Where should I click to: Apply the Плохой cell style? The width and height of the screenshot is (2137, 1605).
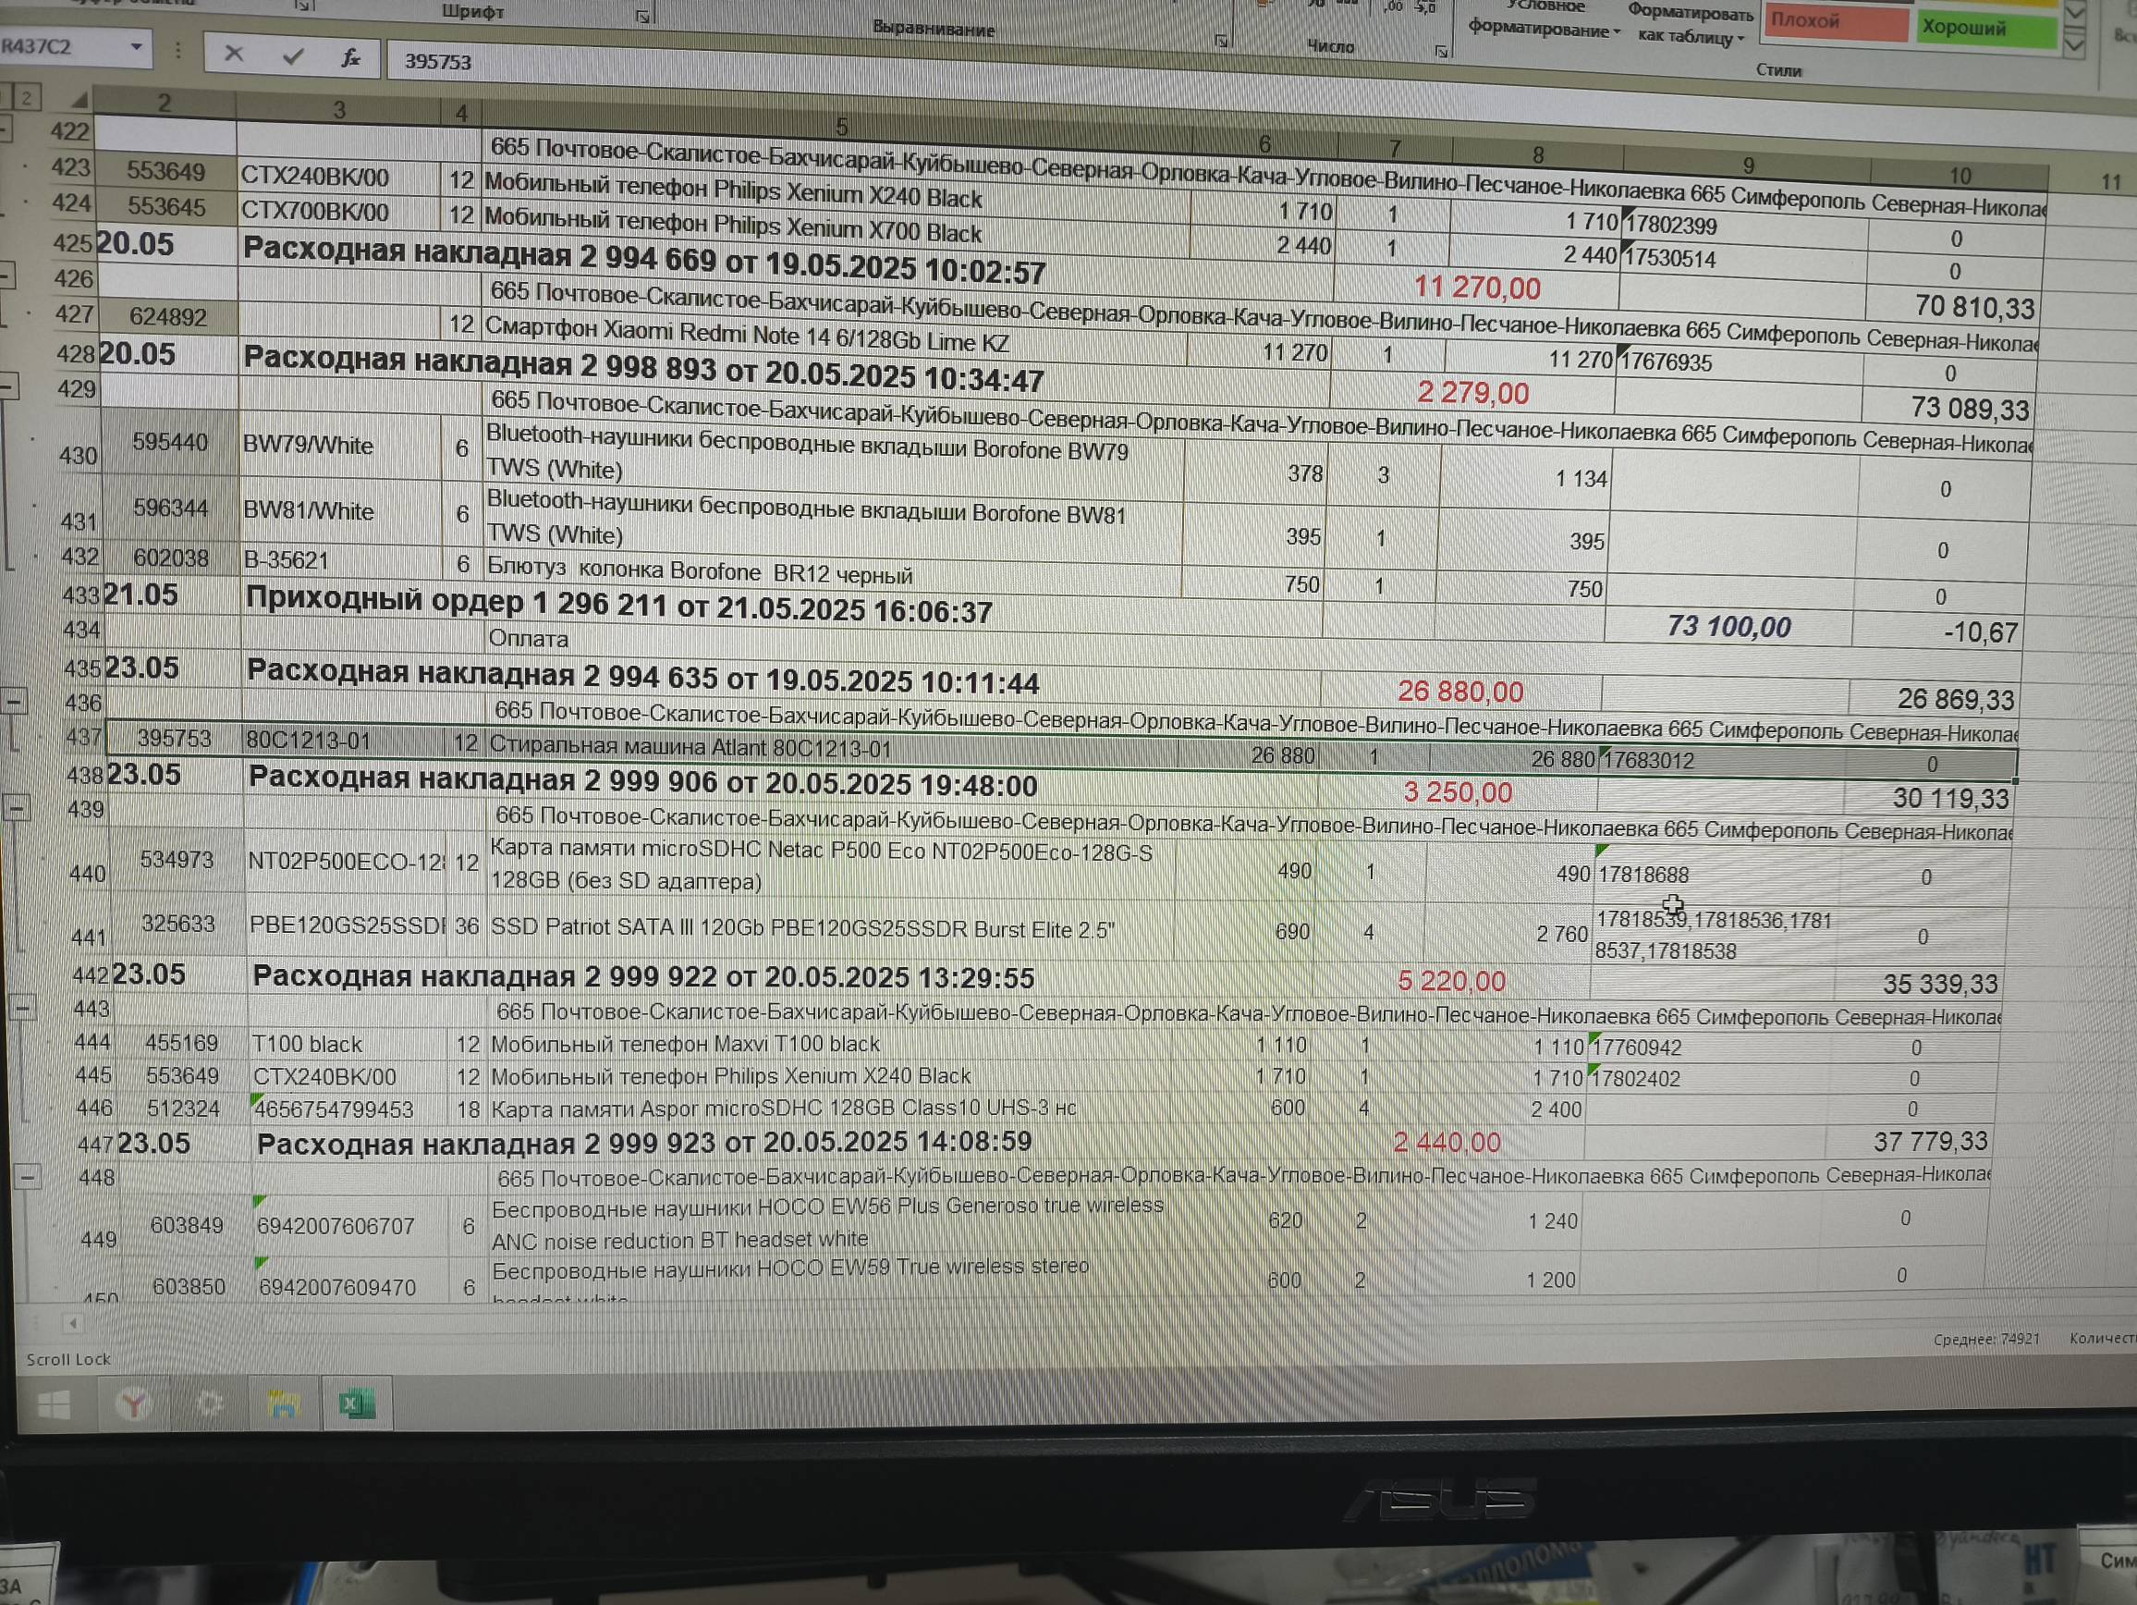(x=1835, y=23)
